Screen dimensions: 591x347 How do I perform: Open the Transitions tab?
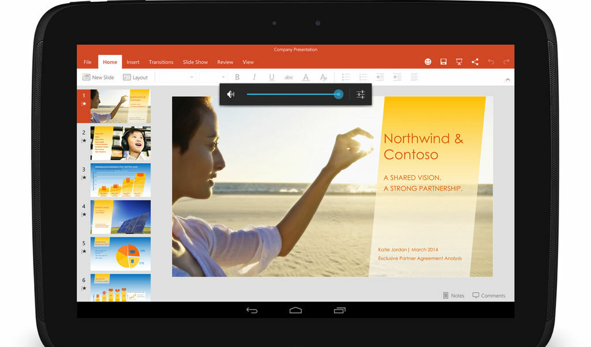[x=161, y=62]
